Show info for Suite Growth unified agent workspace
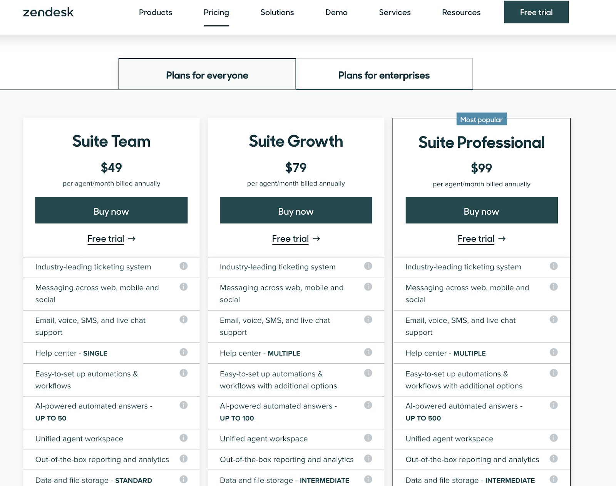Screen dimensions: 616x486 click(368, 438)
